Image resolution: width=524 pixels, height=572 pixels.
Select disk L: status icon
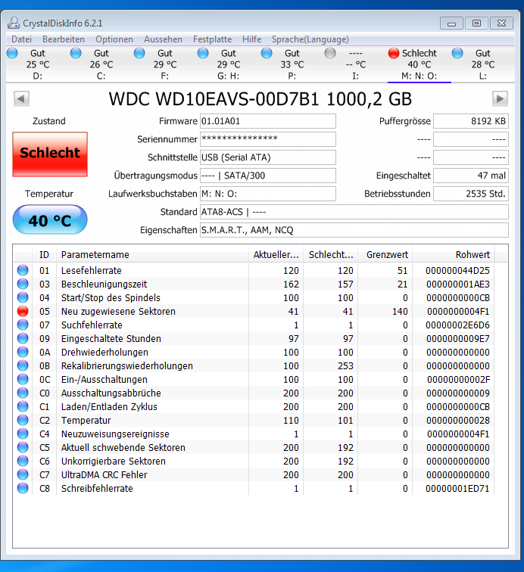tap(457, 53)
